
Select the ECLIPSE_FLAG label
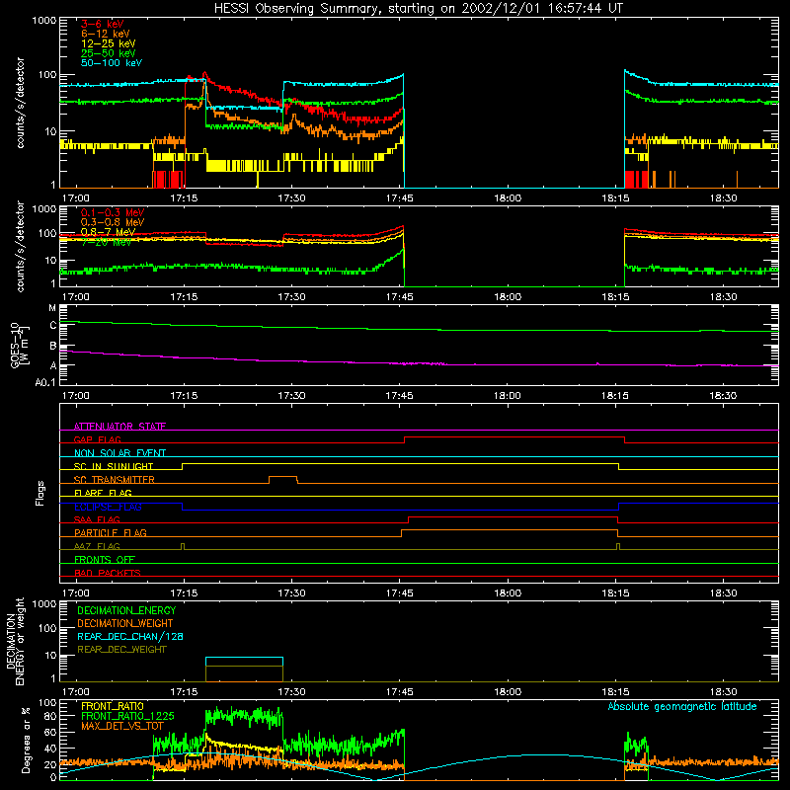(108, 507)
